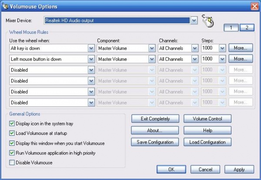Confirm with the OK button
Screen dimensions: 261x180
click(x=171, y=170)
